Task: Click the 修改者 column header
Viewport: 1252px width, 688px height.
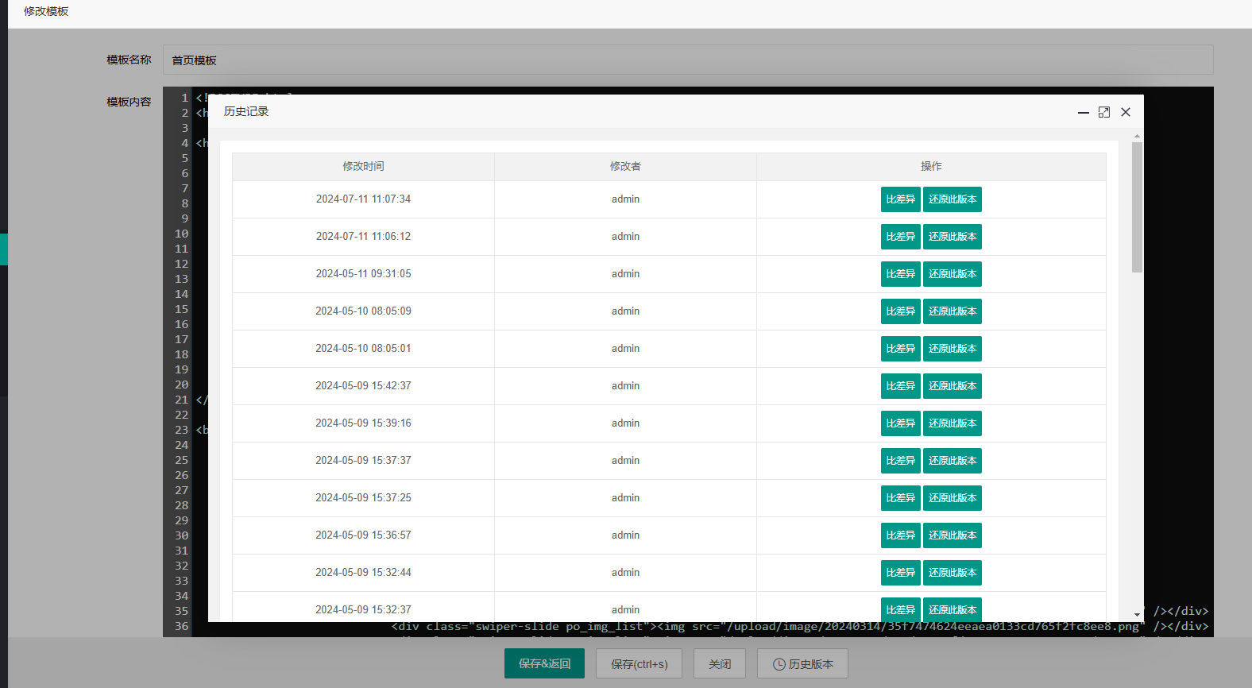Action: (625, 167)
